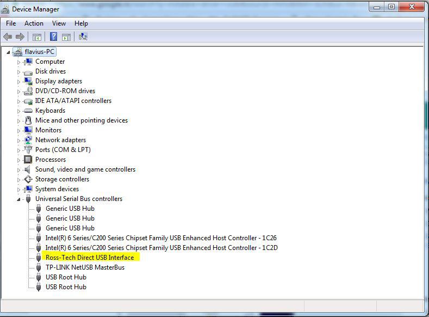Click the Monitors icon

coord(28,130)
